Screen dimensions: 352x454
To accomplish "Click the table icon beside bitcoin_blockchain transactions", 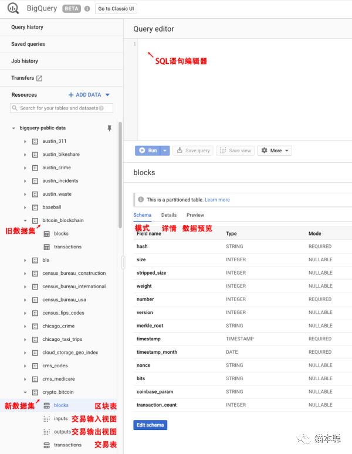I will (x=46, y=247).
